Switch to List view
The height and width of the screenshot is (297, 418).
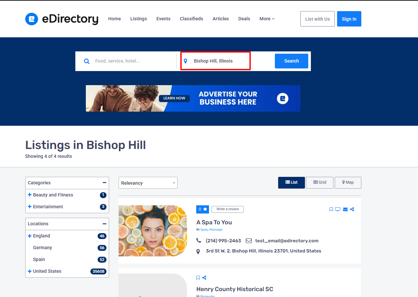pyautogui.click(x=292, y=183)
